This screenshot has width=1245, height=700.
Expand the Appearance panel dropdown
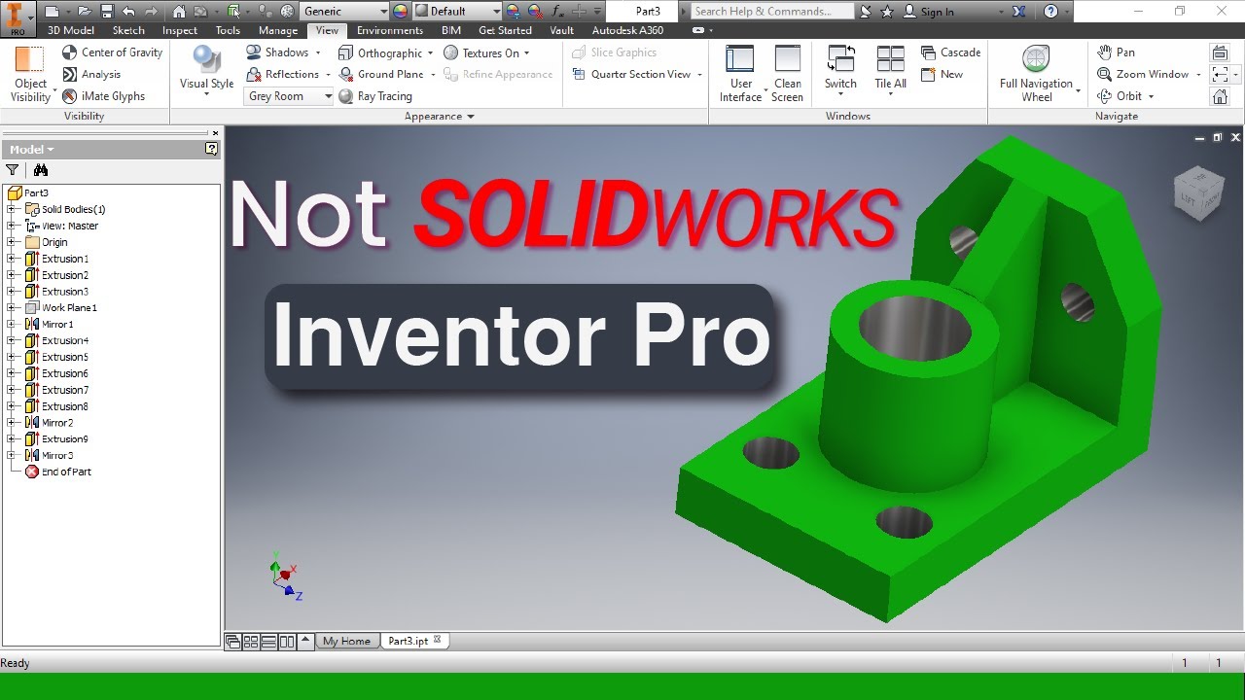point(440,117)
